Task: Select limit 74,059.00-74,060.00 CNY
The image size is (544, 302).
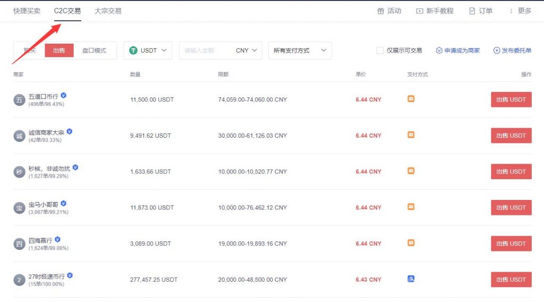Action: click(252, 99)
